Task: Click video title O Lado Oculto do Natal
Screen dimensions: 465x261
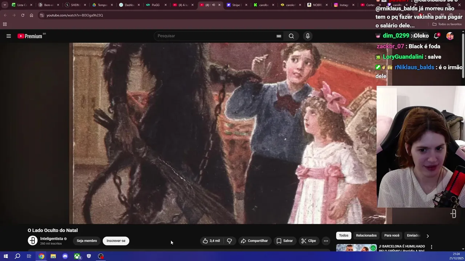Action: (x=53, y=230)
